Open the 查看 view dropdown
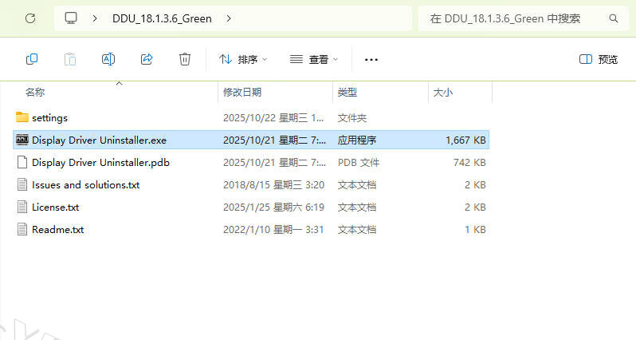The width and height of the screenshot is (636, 340). tap(313, 59)
